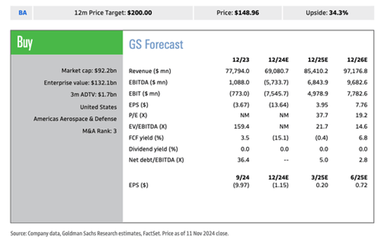Select quarterly EPS value 0.72
The image size is (381, 239).
361,185
